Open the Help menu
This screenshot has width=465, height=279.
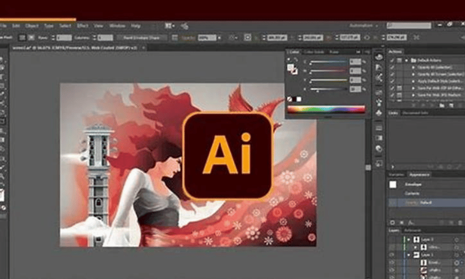click(136, 26)
